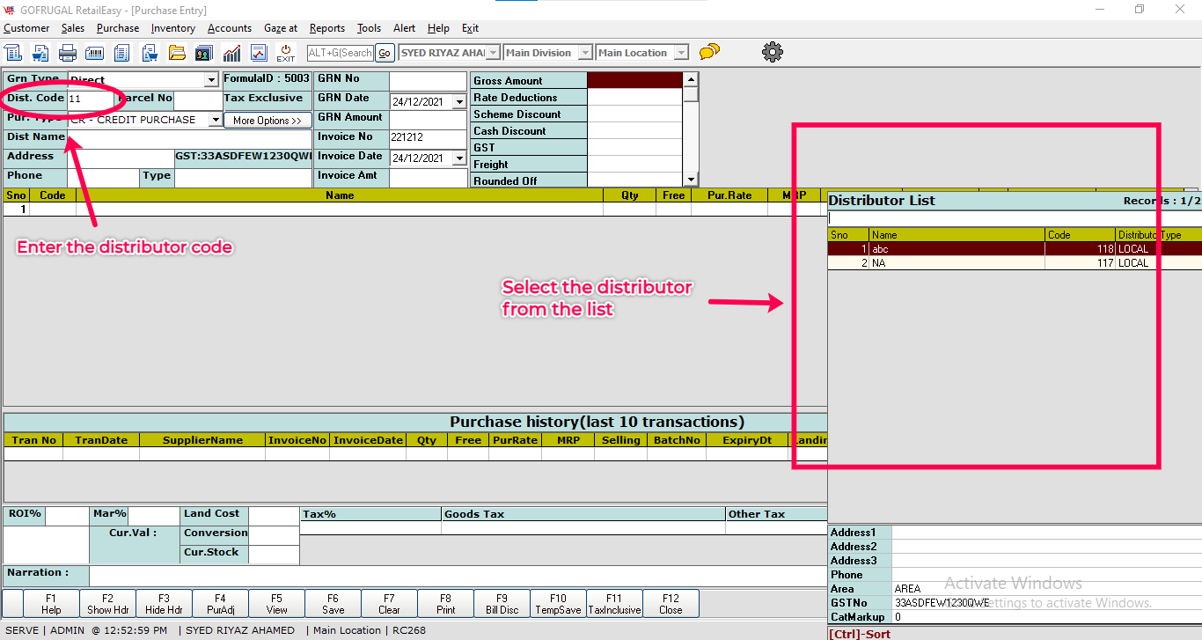
Task: Click the open folder toolbar icon
Action: click(177, 53)
